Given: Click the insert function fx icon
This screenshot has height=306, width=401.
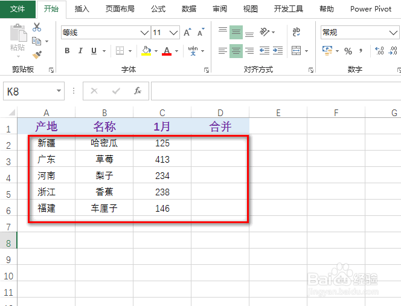Looking at the screenshot, I should (138, 91).
